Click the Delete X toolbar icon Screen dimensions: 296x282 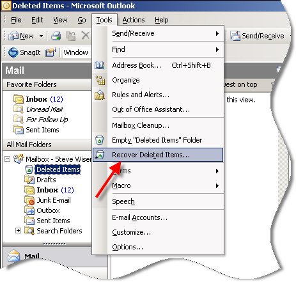[86, 35]
